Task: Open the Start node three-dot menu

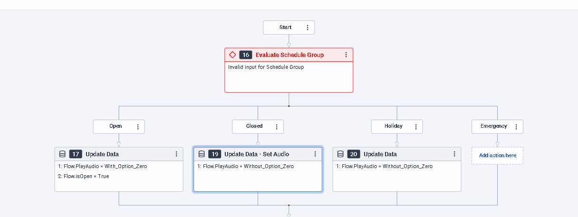Action: (x=308, y=28)
